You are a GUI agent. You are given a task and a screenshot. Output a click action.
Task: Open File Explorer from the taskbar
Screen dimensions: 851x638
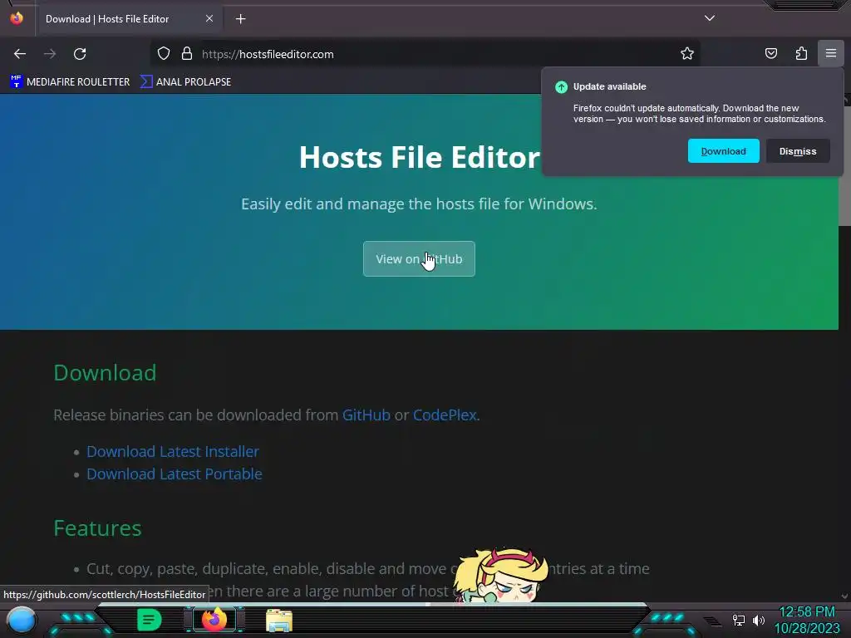point(279,620)
